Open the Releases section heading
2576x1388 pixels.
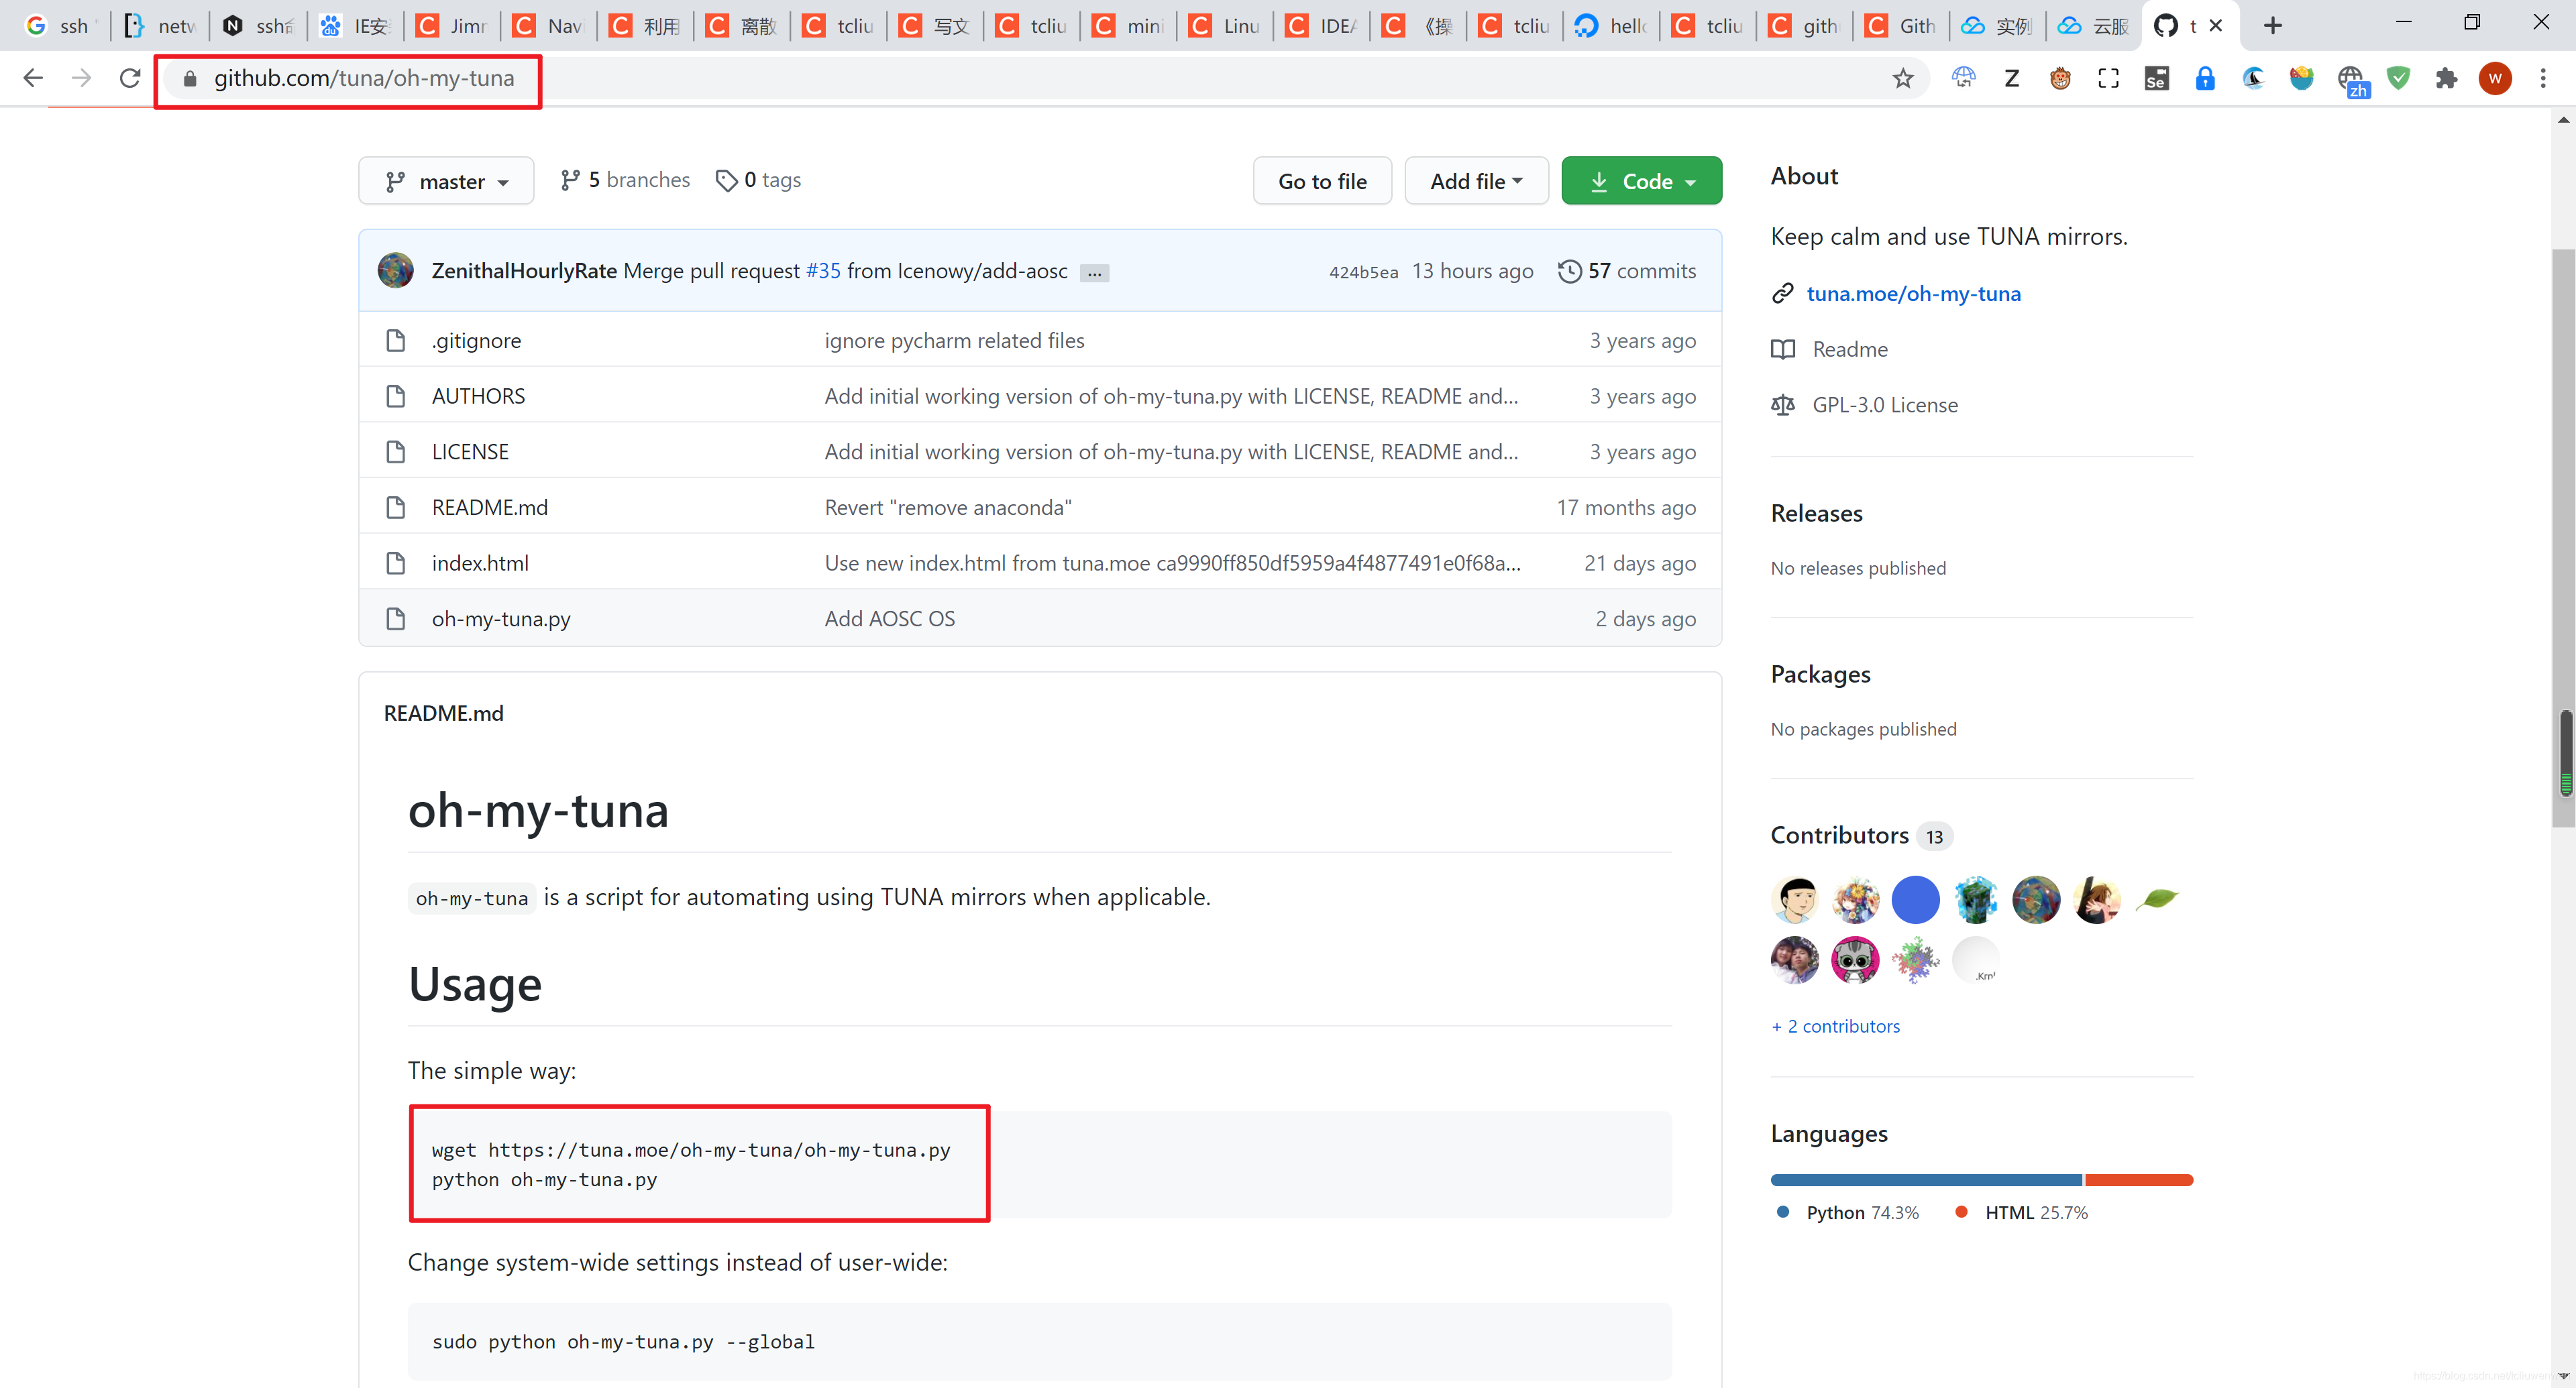(x=1816, y=514)
